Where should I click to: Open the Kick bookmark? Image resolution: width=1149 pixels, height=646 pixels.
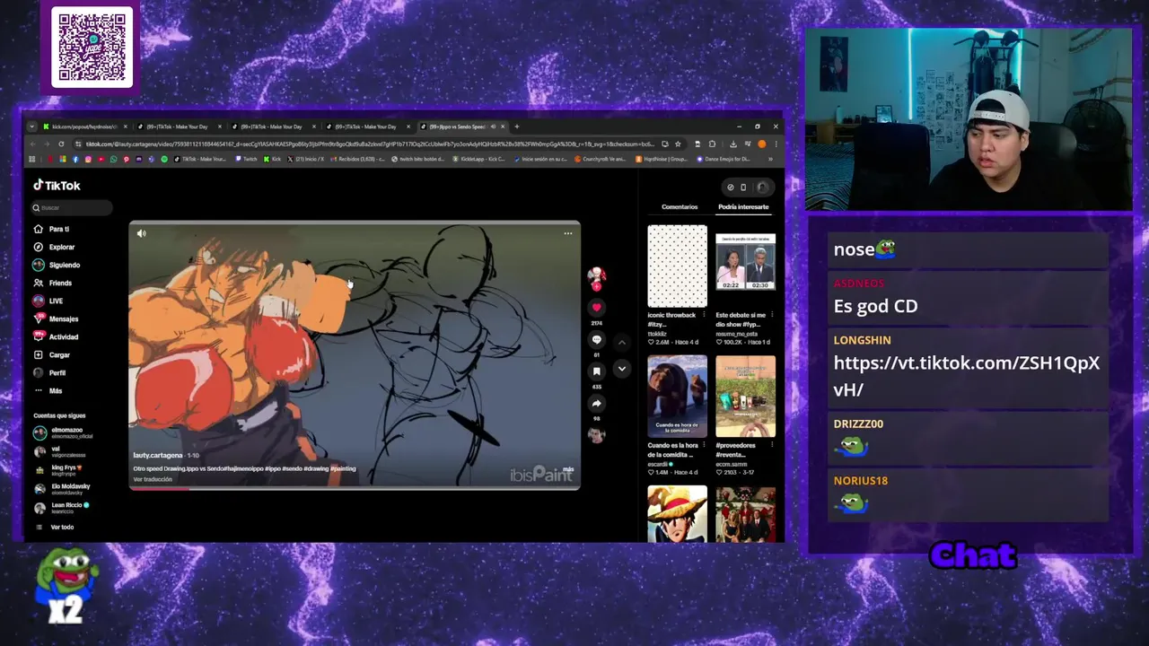(272, 159)
